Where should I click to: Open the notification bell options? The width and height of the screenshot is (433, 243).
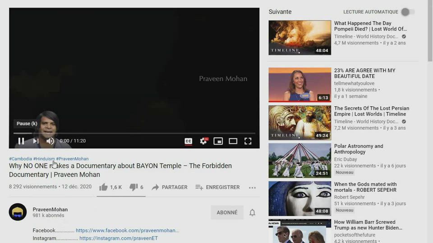coord(253,212)
